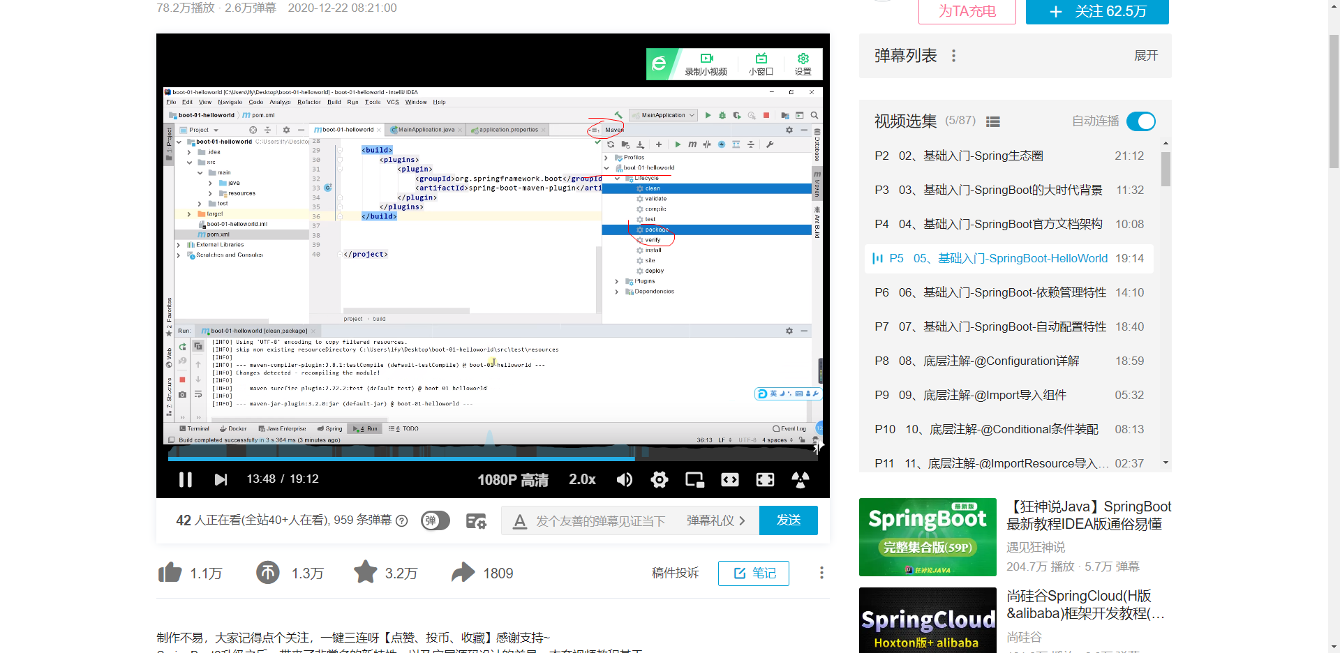
Task: Open 狂神说Java SpringBoot video title
Action: (x=1089, y=516)
